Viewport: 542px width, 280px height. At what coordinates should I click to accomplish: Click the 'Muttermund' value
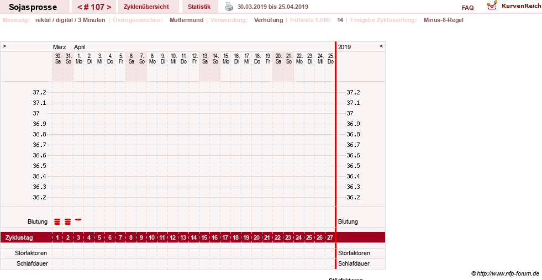(x=186, y=20)
